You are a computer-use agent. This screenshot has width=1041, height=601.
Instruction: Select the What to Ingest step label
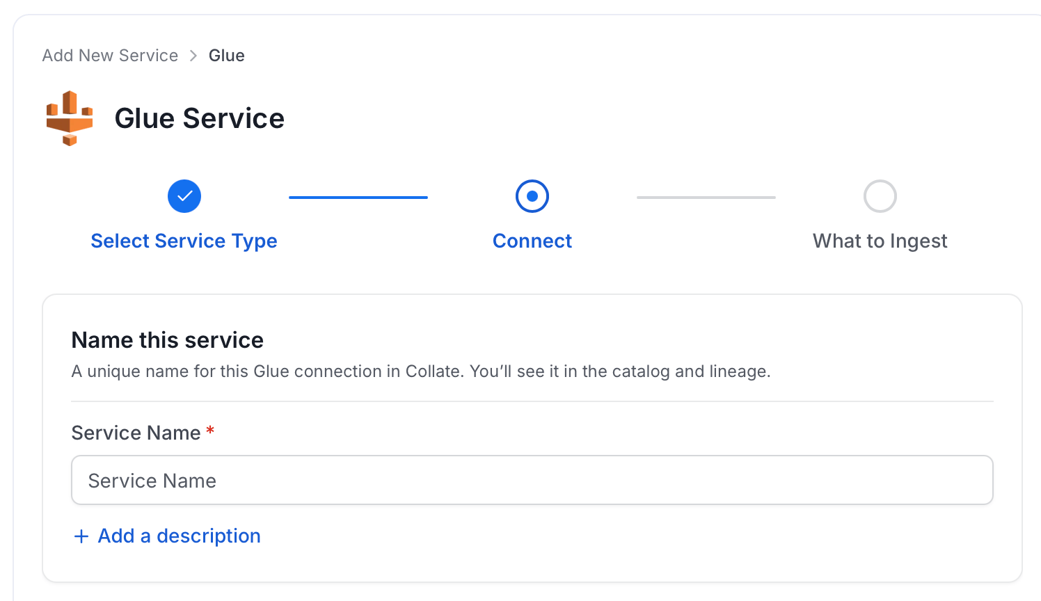click(x=880, y=241)
